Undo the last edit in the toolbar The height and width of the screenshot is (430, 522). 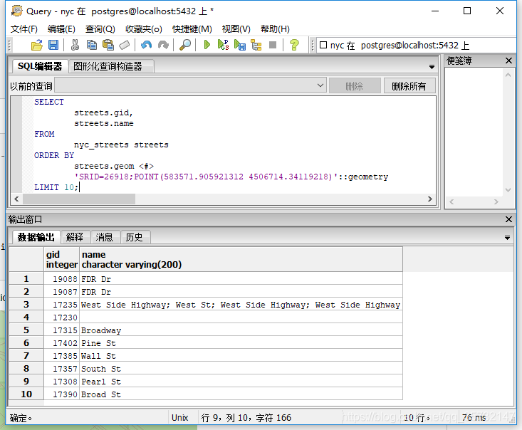point(146,45)
